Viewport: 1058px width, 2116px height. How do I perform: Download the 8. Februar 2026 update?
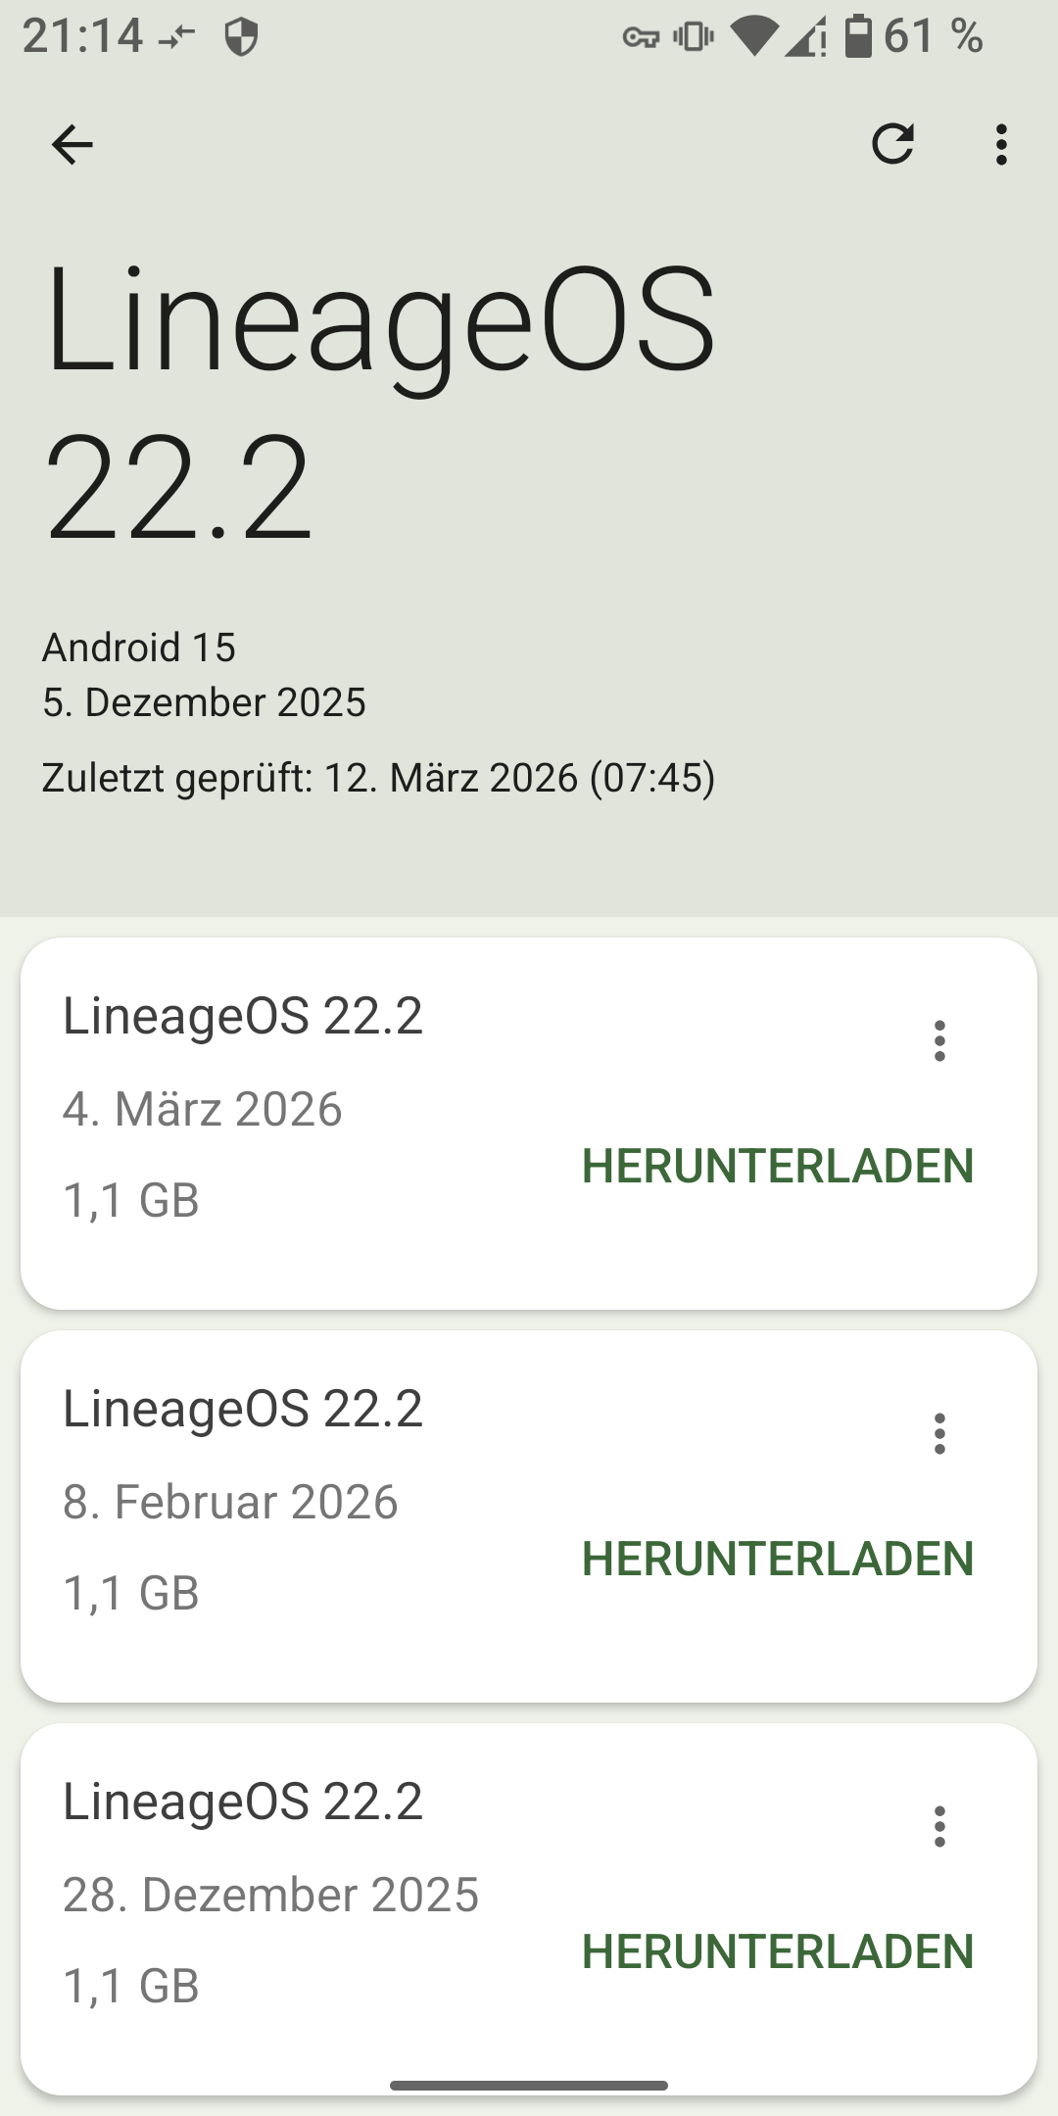click(778, 1559)
